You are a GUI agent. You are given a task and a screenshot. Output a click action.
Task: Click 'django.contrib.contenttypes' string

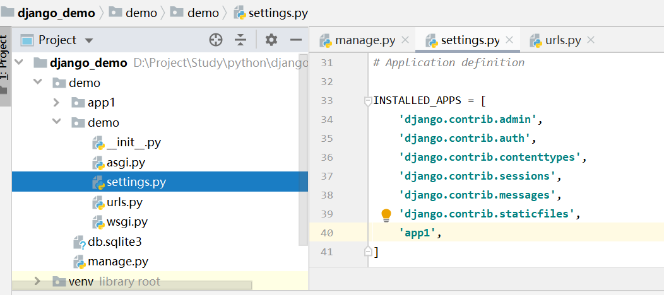490,157
